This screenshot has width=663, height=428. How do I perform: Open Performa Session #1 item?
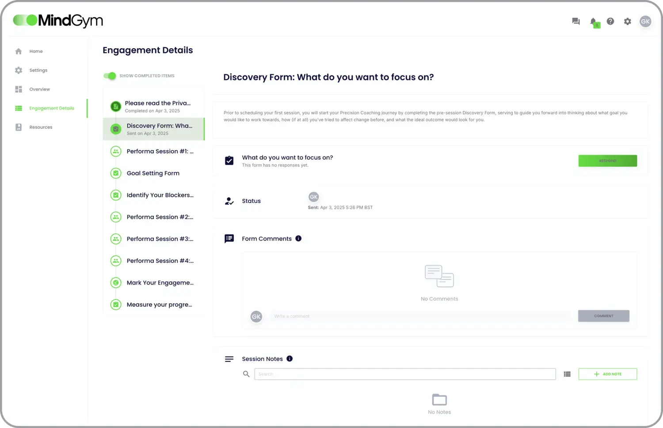point(154,151)
